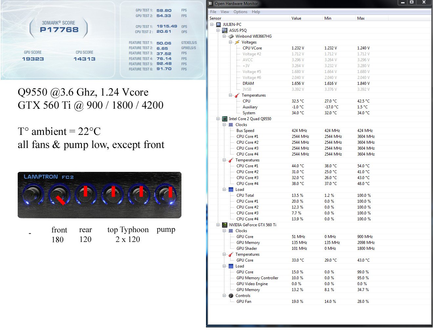
Task: Collapse the JULIEN-PC tree node
Action: (x=212, y=25)
